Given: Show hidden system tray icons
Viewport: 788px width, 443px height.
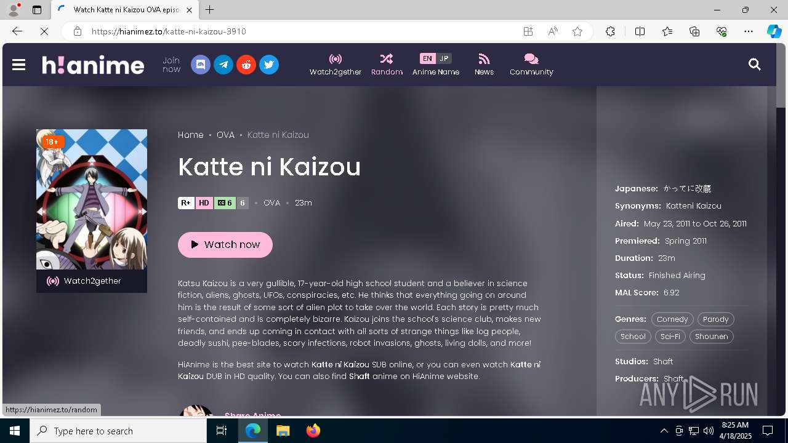Looking at the screenshot, I should 664,431.
